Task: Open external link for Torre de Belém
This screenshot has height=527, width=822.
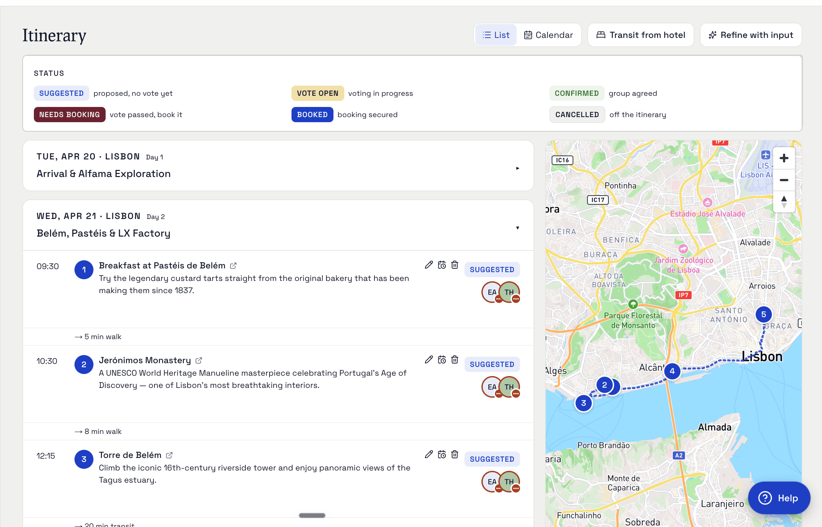Action: point(169,455)
